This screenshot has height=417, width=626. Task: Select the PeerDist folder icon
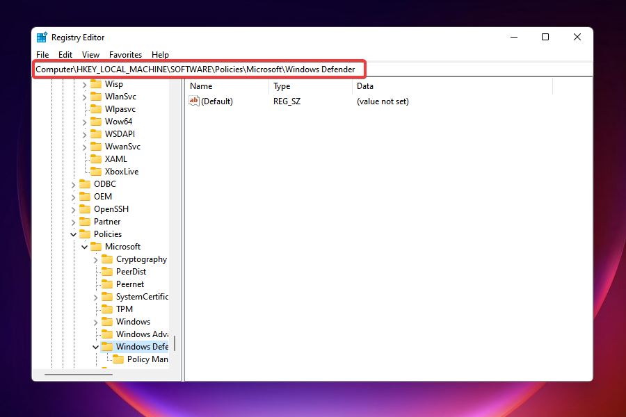coord(108,271)
